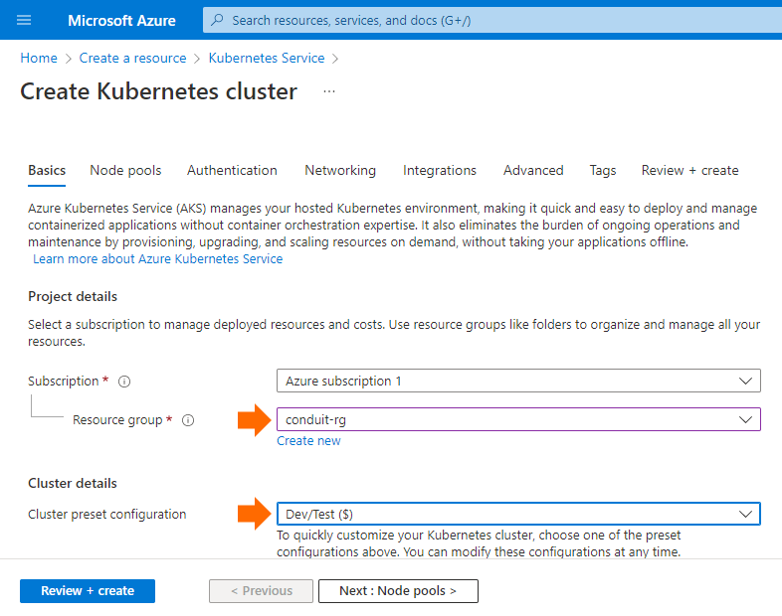Expand the Resource group conduit-rg dropdown
The height and width of the screenshot is (616, 782).
pos(518,420)
